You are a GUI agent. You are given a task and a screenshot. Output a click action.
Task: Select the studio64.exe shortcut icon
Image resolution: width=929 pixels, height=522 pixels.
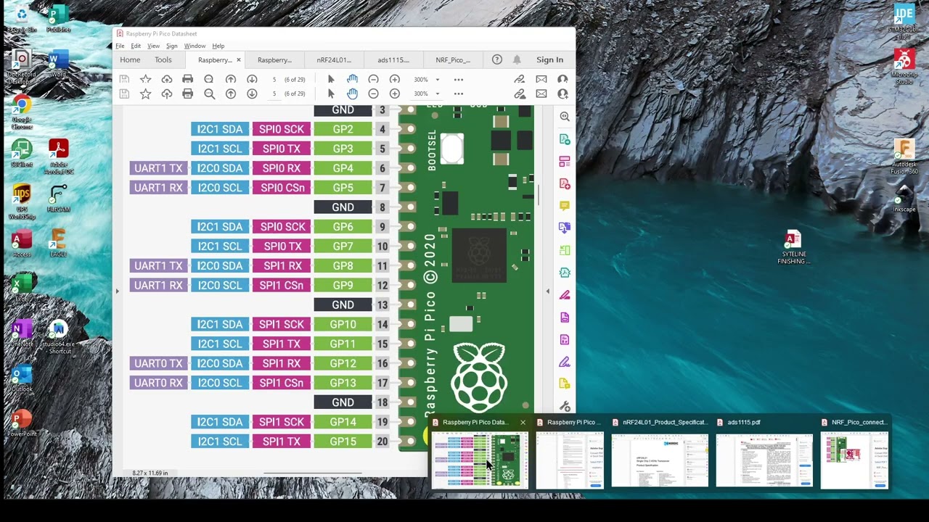click(58, 338)
